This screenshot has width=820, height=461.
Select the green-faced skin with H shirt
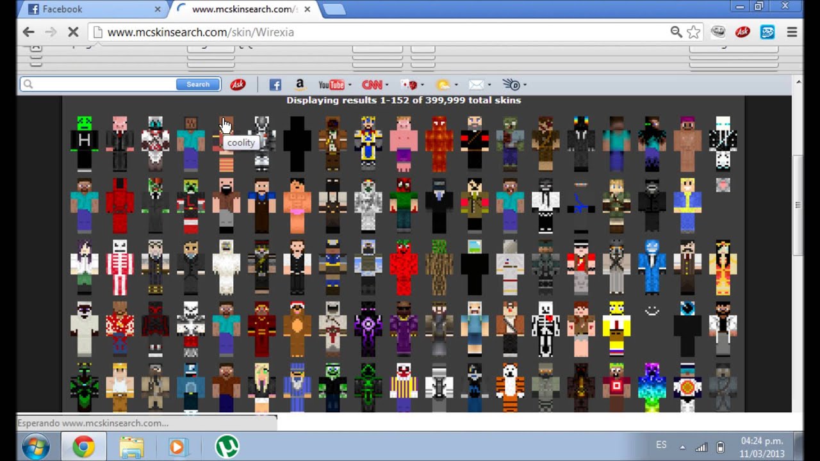tap(85, 143)
